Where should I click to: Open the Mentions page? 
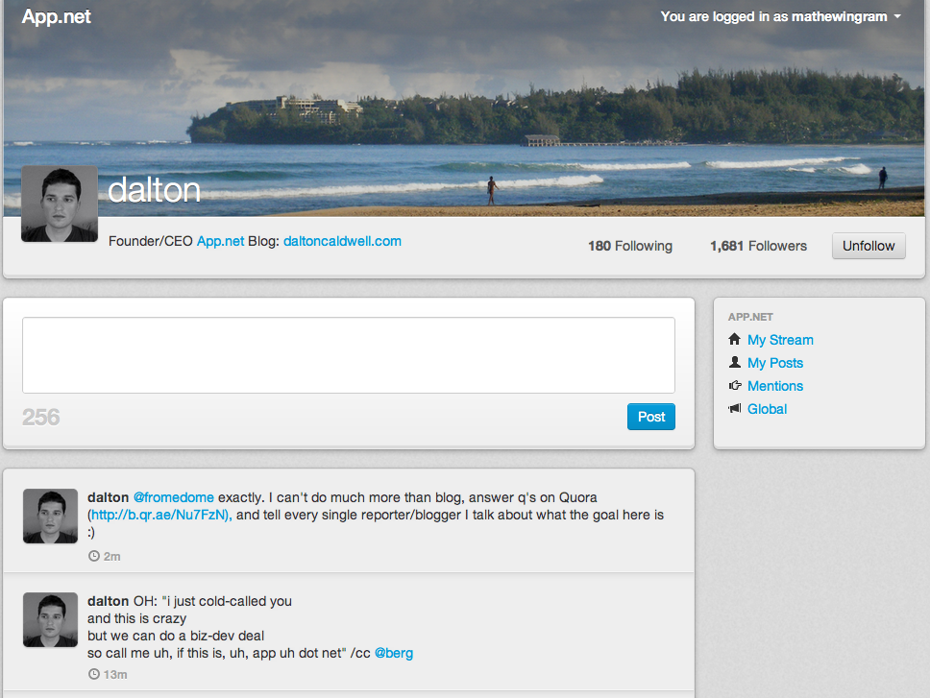click(774, 386)
